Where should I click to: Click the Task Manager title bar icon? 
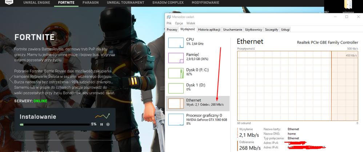(x=169, y=17)
